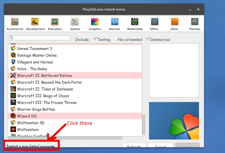Click the Warcraft III: The Frozen Throne icon

[x=13, y=102]
